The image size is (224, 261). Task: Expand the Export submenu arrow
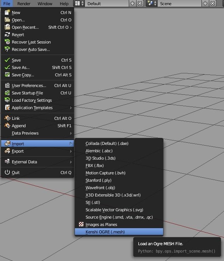point(71,151)
